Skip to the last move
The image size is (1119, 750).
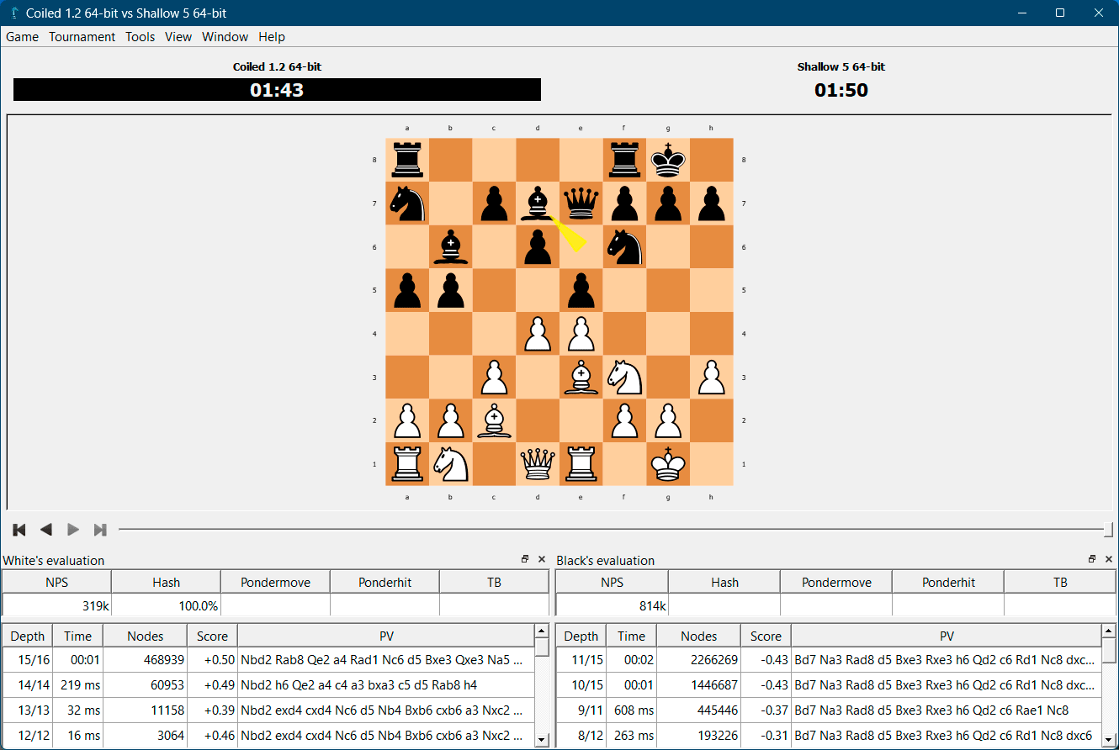[100, 530]
